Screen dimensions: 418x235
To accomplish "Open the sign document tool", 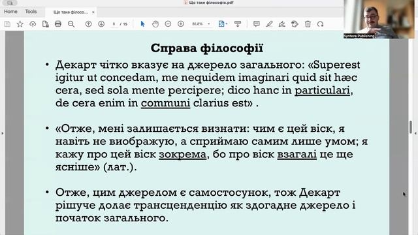I will point(281,24).
